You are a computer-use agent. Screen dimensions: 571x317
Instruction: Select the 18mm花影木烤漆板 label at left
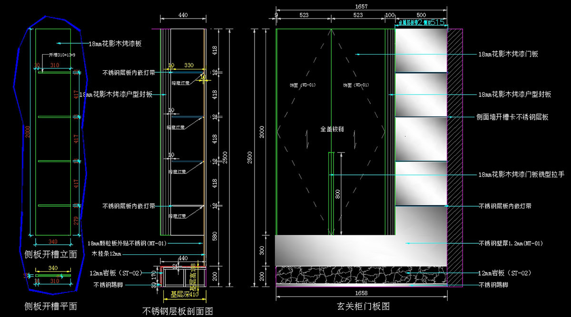pyautogui.click(x=116, y=44)
